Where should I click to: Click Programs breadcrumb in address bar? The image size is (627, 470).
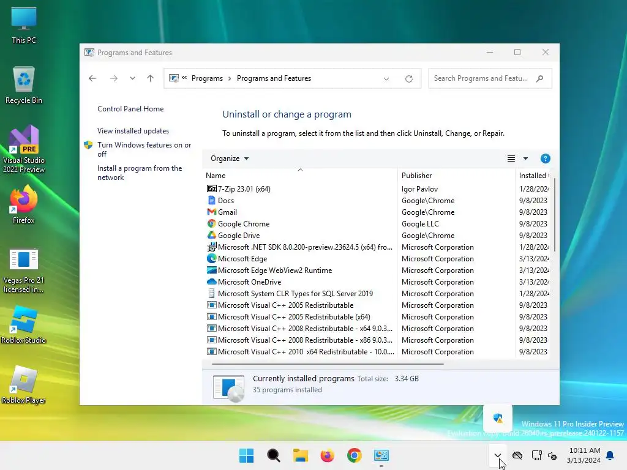(x=207, y=78)
